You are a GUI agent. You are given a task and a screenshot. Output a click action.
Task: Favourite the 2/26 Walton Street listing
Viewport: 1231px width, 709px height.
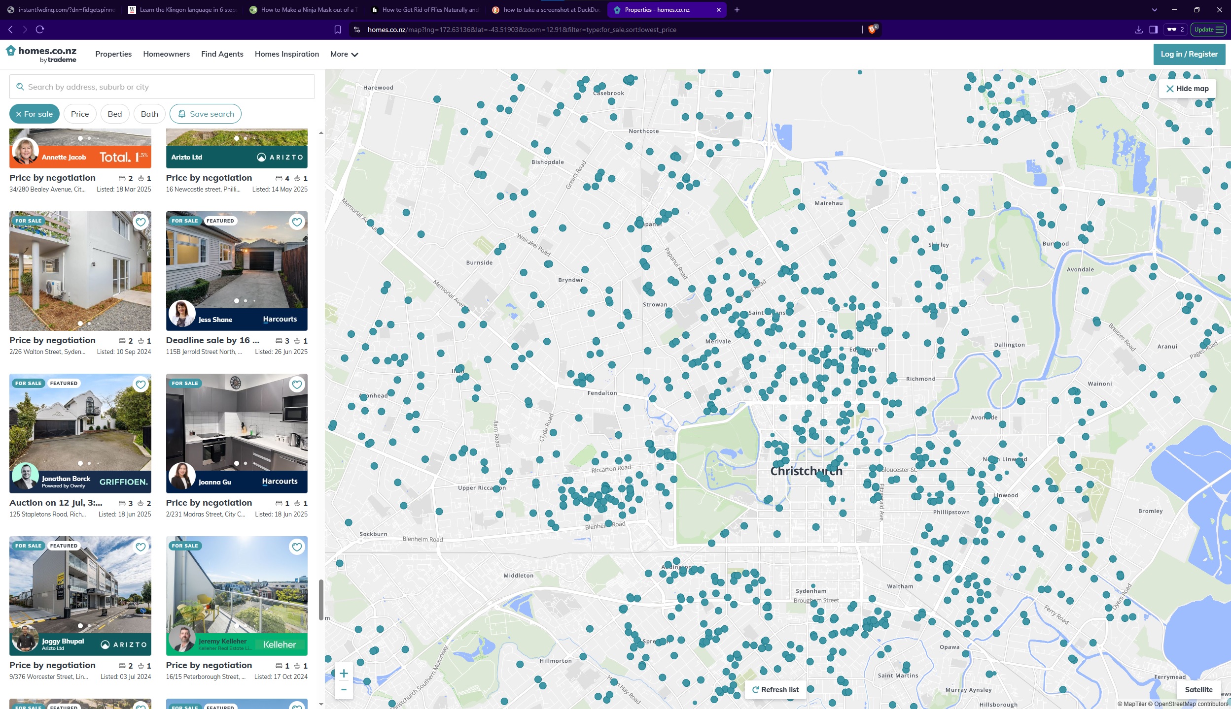[x=141, y=222]
